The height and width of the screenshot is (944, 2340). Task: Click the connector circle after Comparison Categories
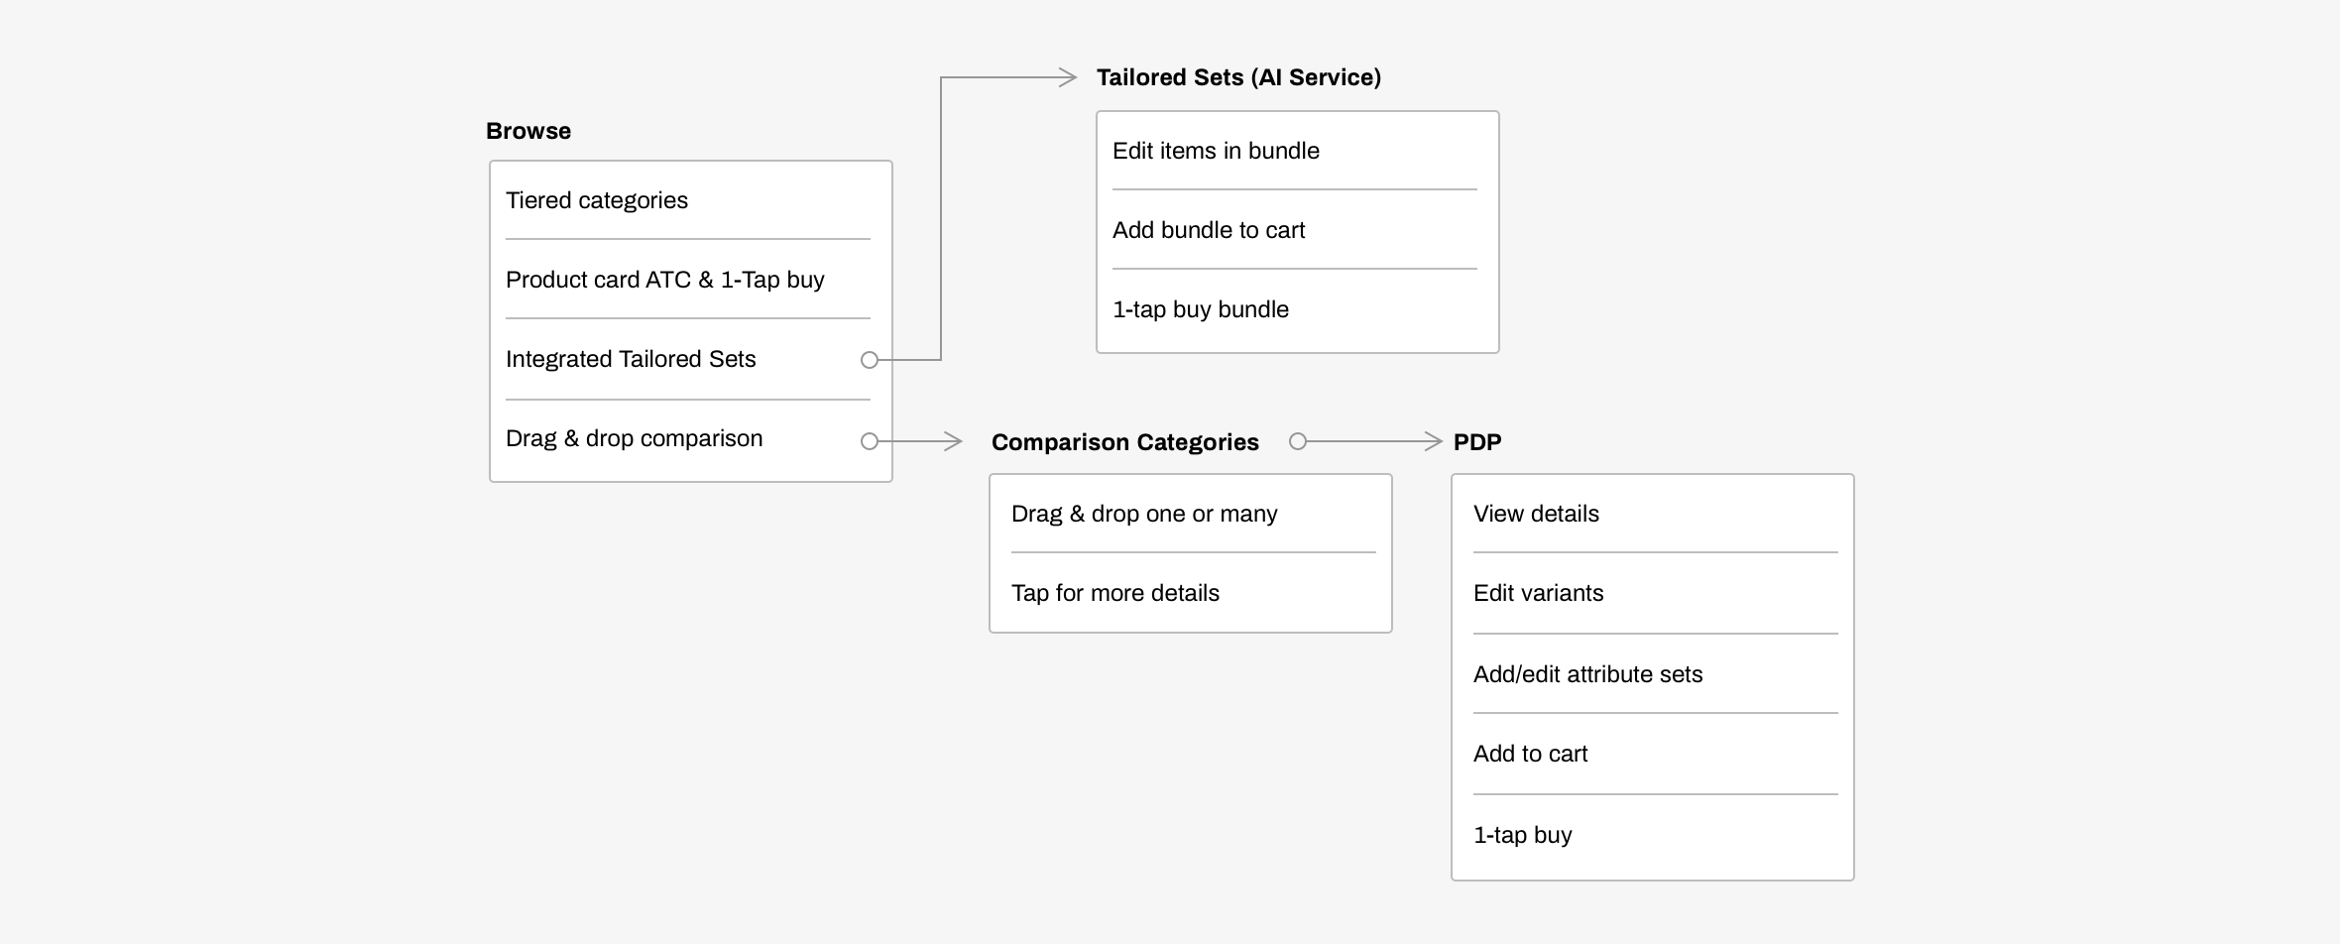point(1298,441)
